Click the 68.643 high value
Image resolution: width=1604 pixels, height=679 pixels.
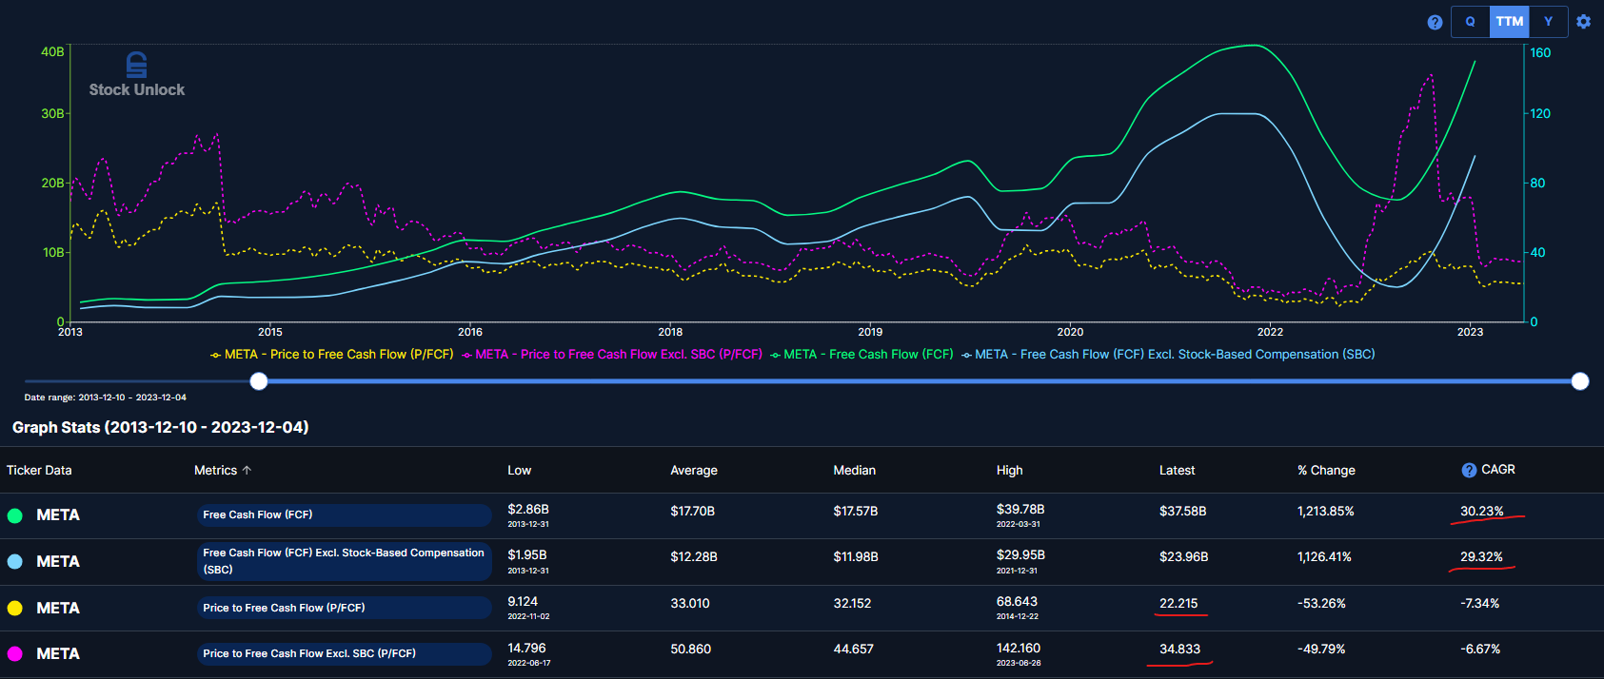[1017, 602]
